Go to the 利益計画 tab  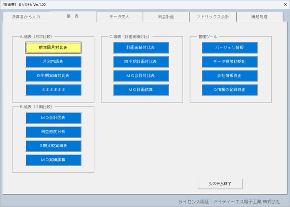166,17
